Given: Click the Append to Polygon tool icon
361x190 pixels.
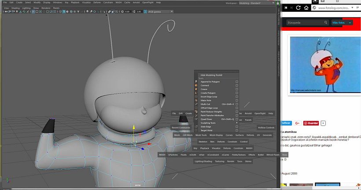Looking at the screenshot, I should [196, 82].
